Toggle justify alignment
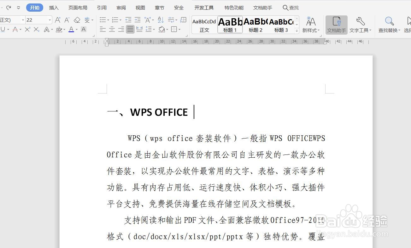Viewport: 411px width, 248px height. point(130,30)
